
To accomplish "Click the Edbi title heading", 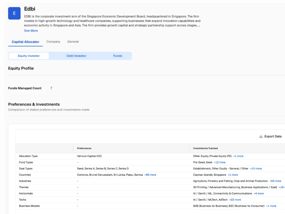I will pyautogui.click(x=30, y=9).
